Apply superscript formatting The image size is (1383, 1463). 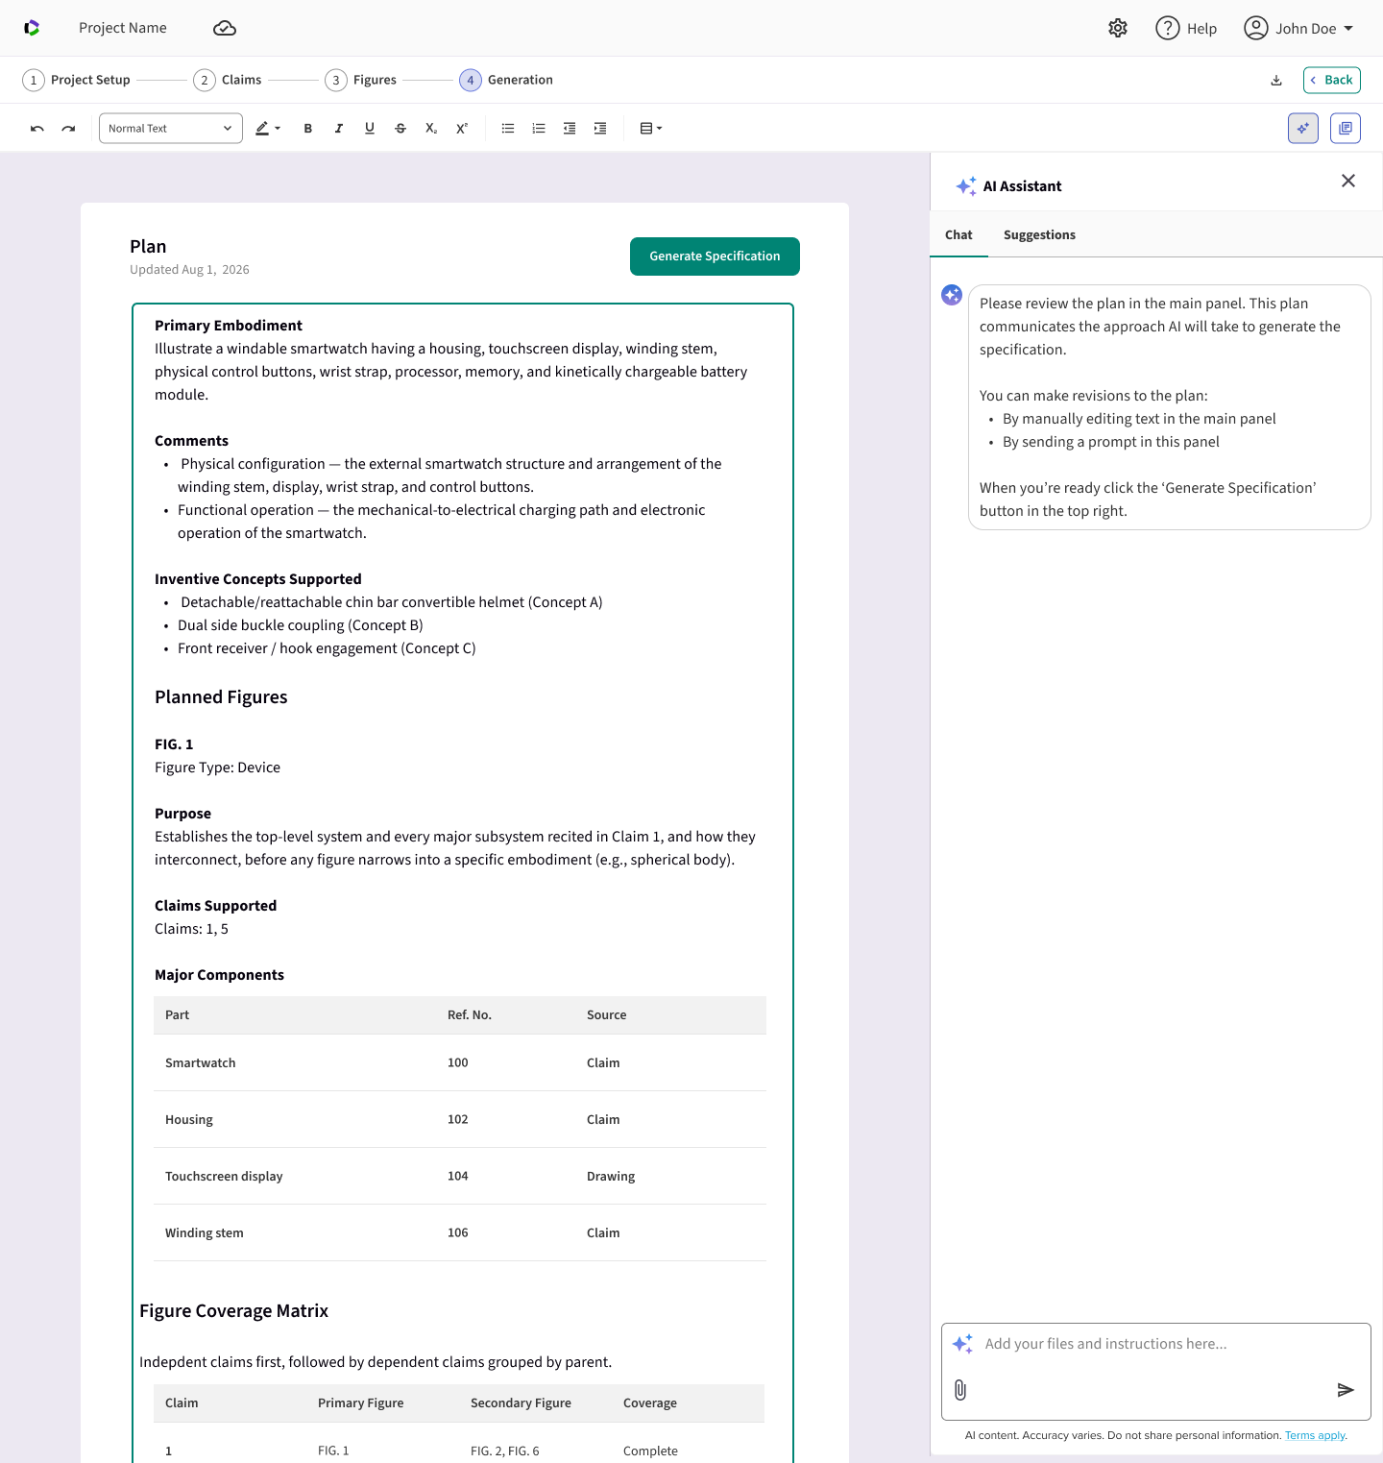click(x=462, y=129)
